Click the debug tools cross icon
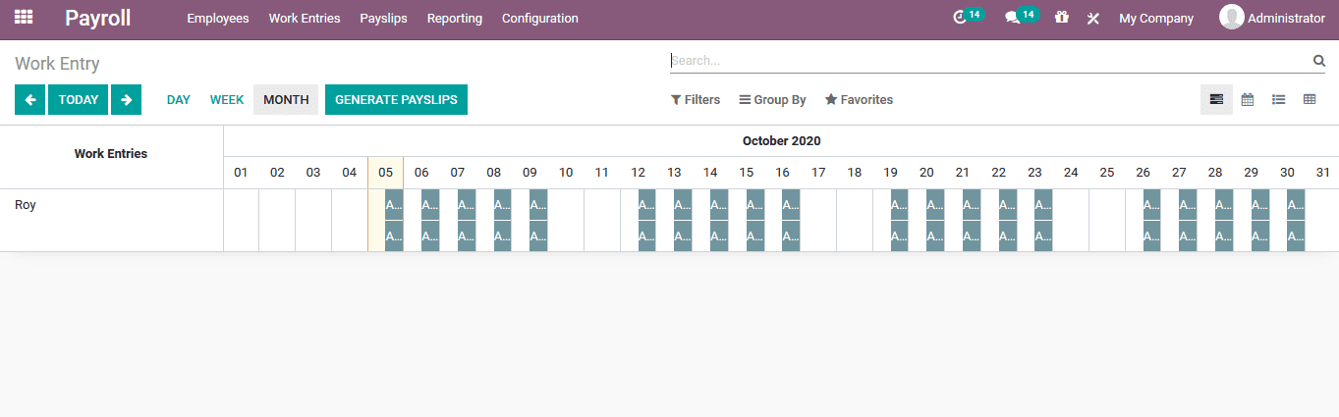 (1092, 19)
